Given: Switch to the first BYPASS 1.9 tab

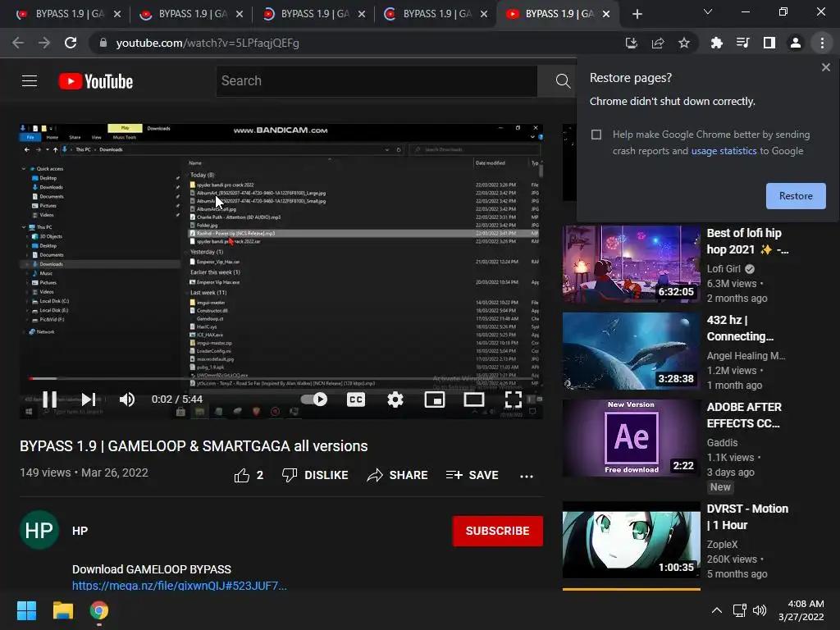Looking at the screenshot, I should click(x=69, y=14).
